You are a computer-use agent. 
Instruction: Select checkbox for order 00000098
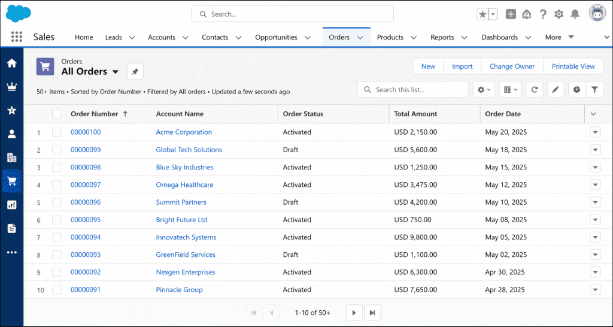57,168
